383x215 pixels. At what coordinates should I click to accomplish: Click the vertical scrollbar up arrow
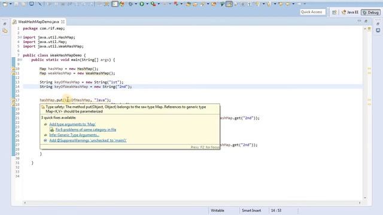pos(365,29)
